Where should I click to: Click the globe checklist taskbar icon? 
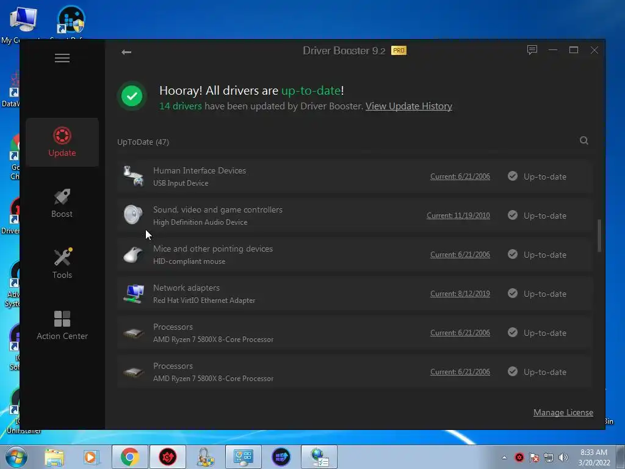319,457
